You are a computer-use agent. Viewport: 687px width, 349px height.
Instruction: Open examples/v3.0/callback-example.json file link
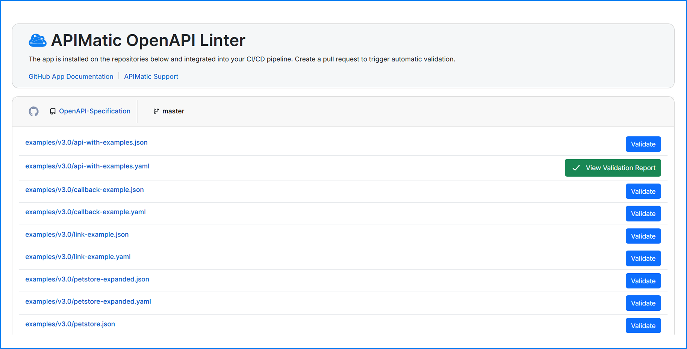coord(85,190)
